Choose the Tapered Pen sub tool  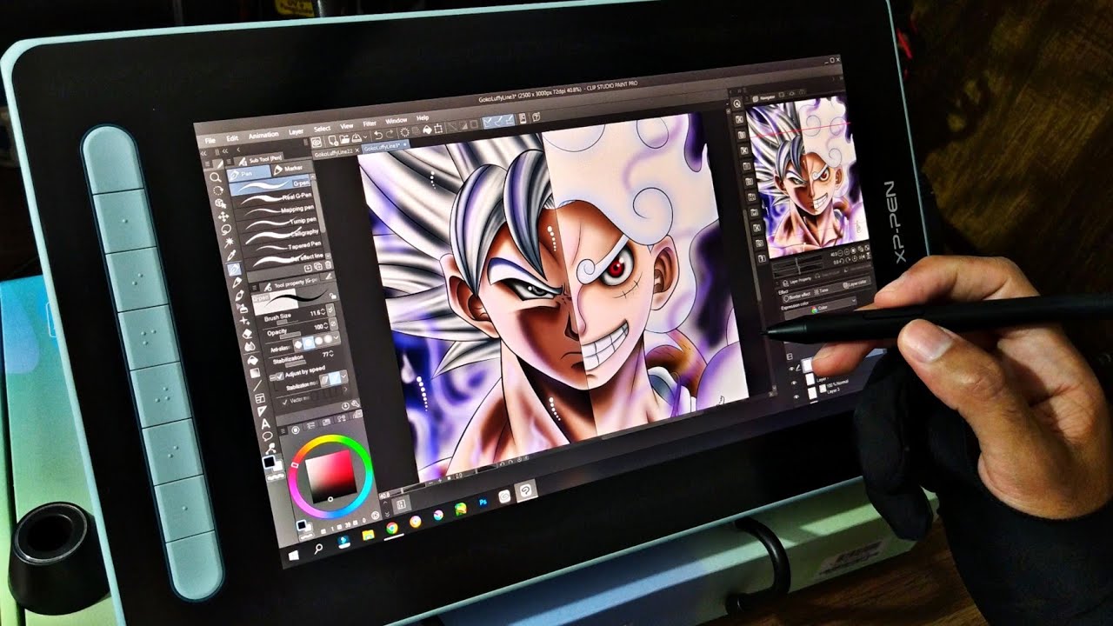click(x=282, y=247)
